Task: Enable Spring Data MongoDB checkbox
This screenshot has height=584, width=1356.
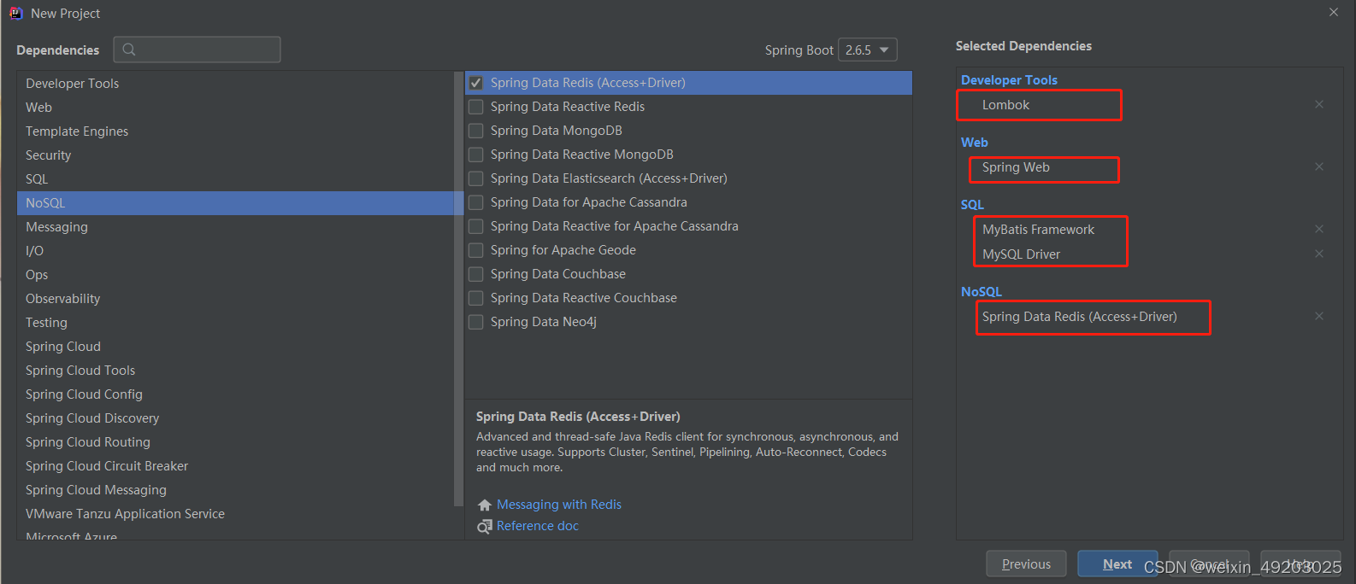Action: click(x=476, y=131)
